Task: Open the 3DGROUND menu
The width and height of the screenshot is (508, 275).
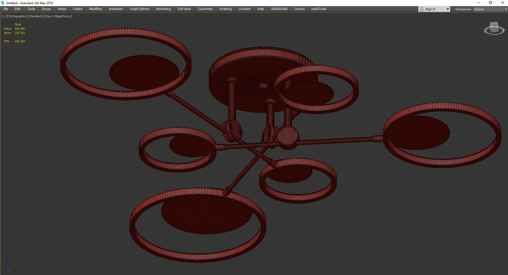Action: (279, 9)
